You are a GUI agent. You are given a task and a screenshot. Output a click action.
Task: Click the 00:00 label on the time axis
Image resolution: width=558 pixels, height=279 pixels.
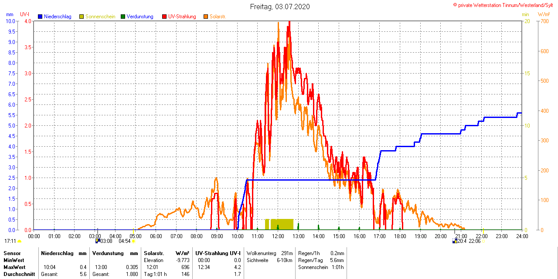[34, 236]
